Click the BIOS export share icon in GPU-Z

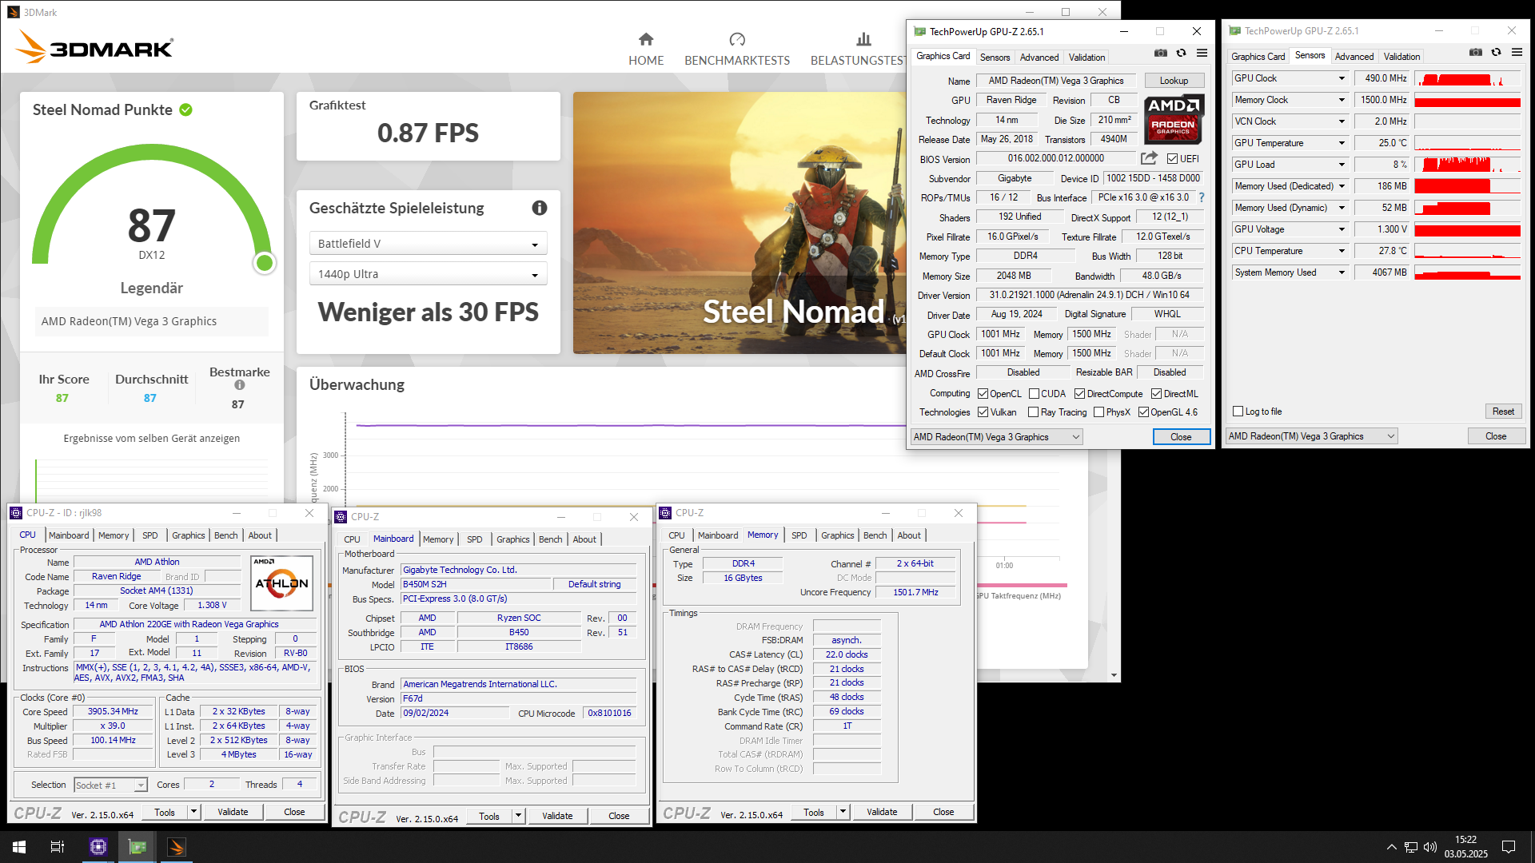click(1149, 158)
